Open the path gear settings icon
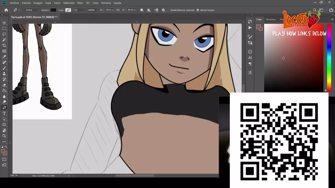 (163, 10)
